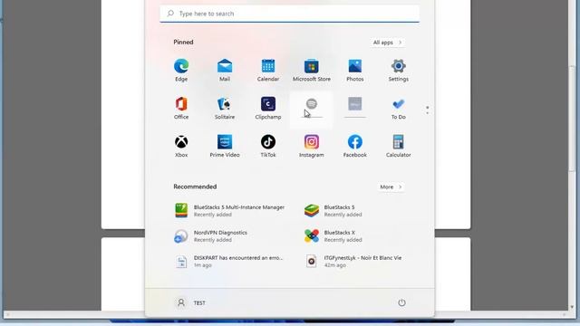The image size is (580, 326).
Task: Open the Calendar pinned app
Action: click(x=268, y=71)
